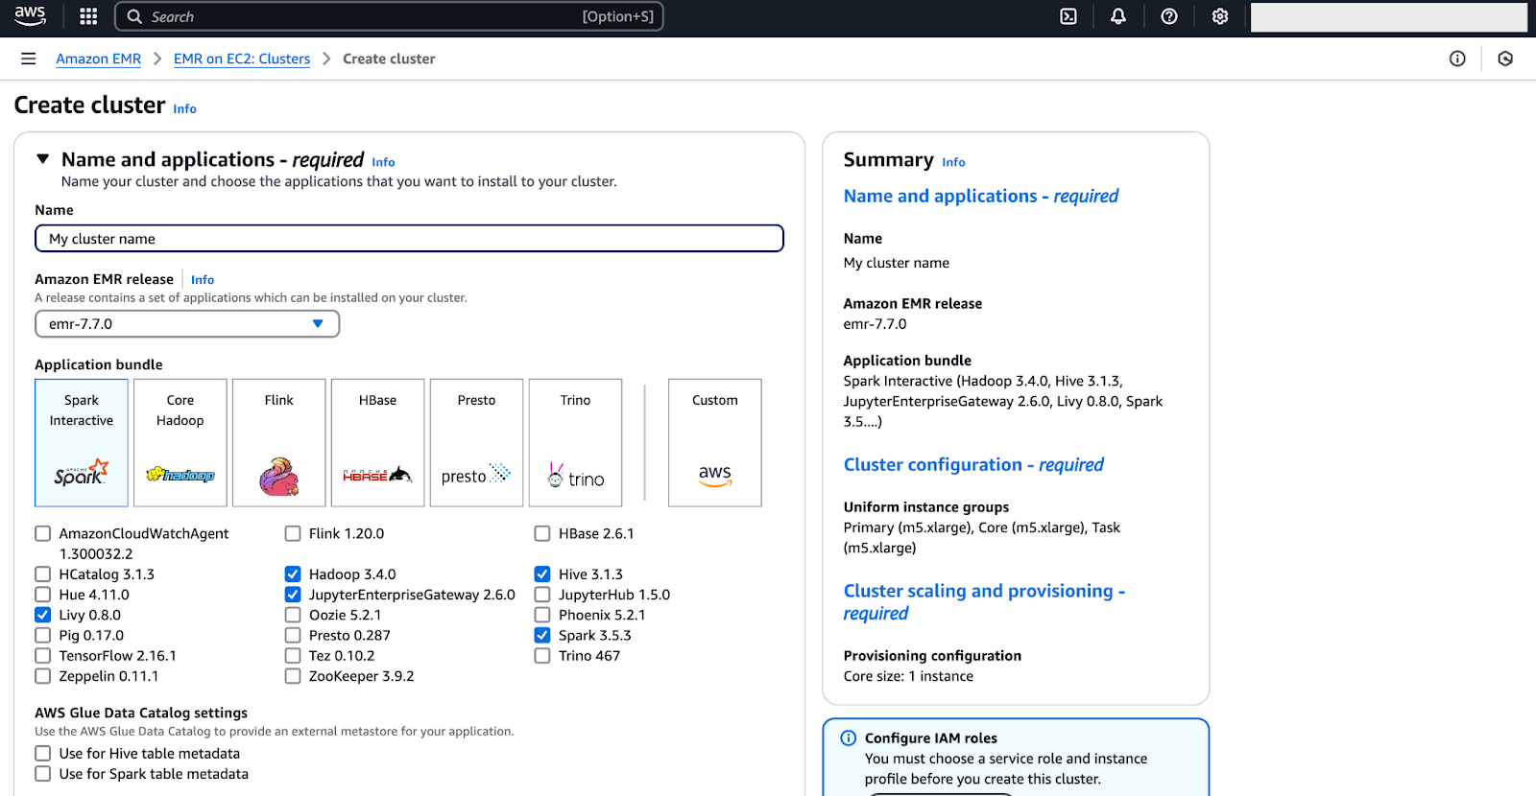The image size is (1536, 796).
Task: Open the help question mark menu
Action: 1169,16
